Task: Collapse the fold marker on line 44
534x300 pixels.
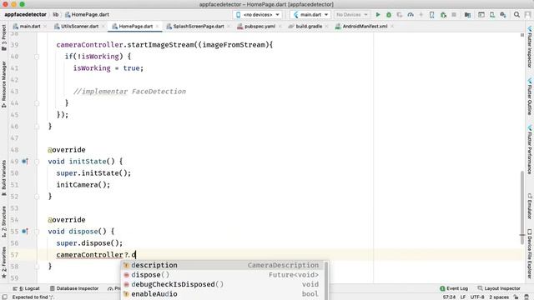Action: pyautogui.click(x=37, y=103)
